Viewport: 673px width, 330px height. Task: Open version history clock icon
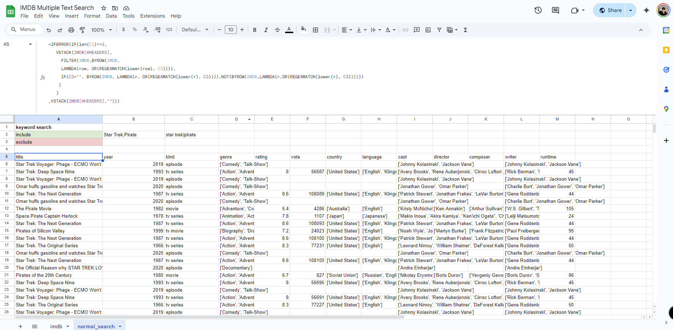[538, 10]
